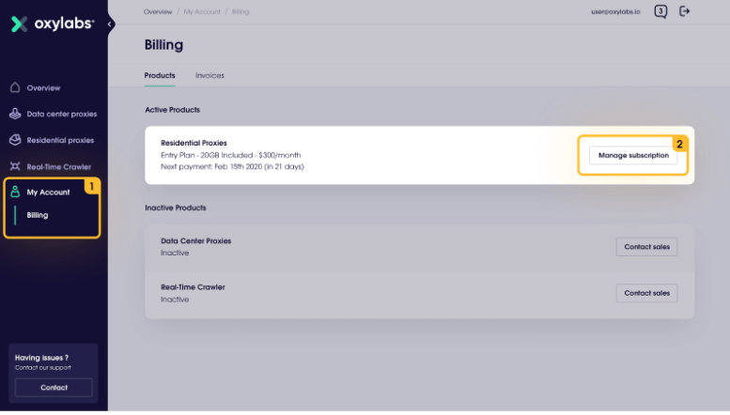Open the notifications icon showing 3

pyautogui.click(x=660, y=11)
